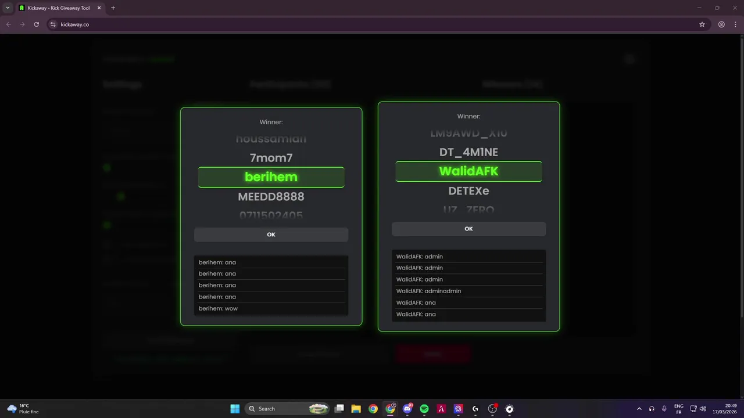Open Logitech G HUB from the taskbar

475,409
